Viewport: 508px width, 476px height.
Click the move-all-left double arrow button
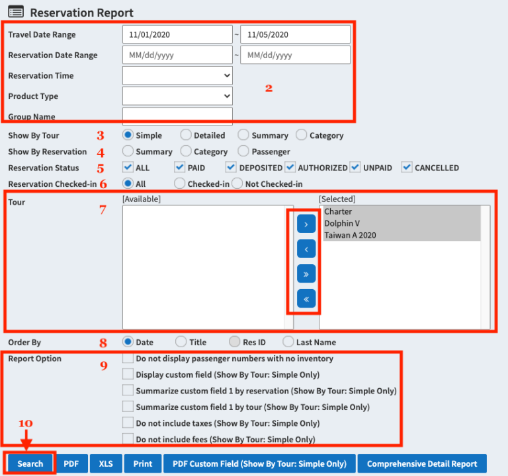[x=306, y=299]
